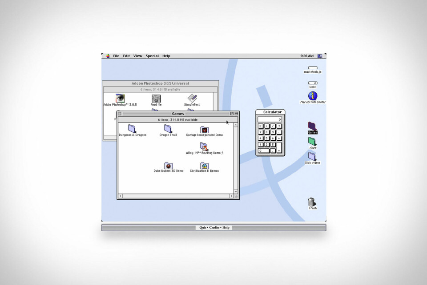Click the small equals key beside C
This screenshot has height=285, width=427.
tap(267, 126)
